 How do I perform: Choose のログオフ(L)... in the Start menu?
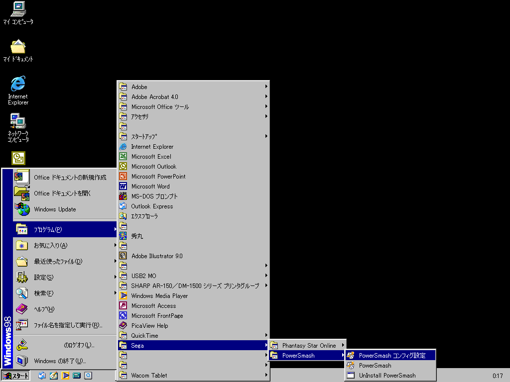point(65,345)
